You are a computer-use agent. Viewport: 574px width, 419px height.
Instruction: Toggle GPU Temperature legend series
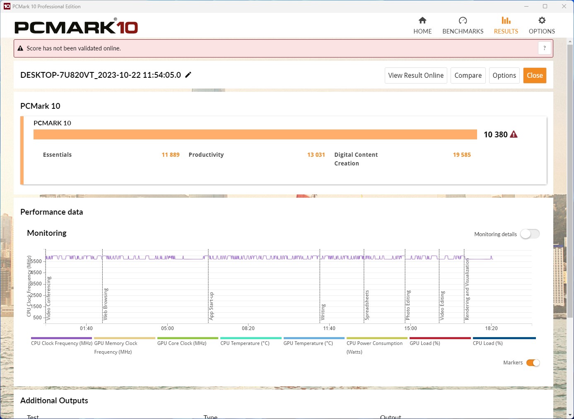(308, 343)
